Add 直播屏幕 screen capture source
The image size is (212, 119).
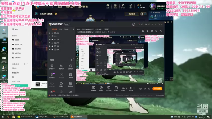click(94, 89)
